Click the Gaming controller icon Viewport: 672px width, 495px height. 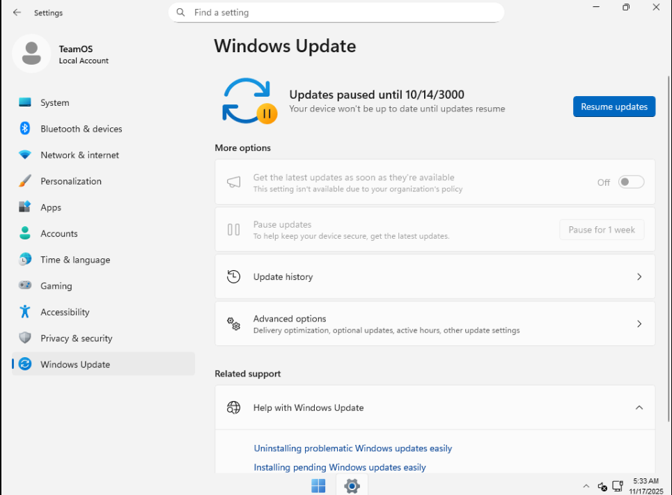click(x=25, y=285)
